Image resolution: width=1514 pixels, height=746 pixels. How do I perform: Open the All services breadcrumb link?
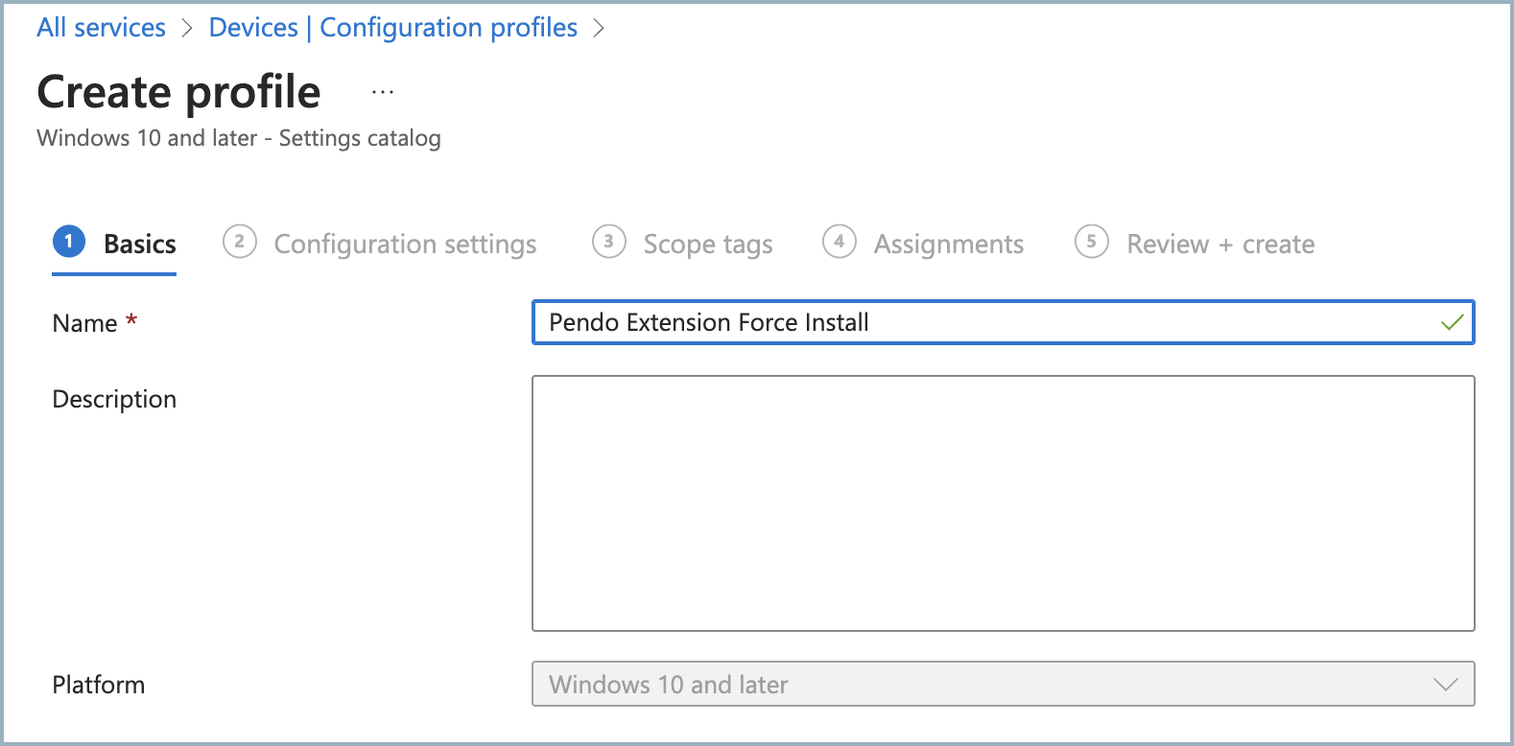[101, 28]
